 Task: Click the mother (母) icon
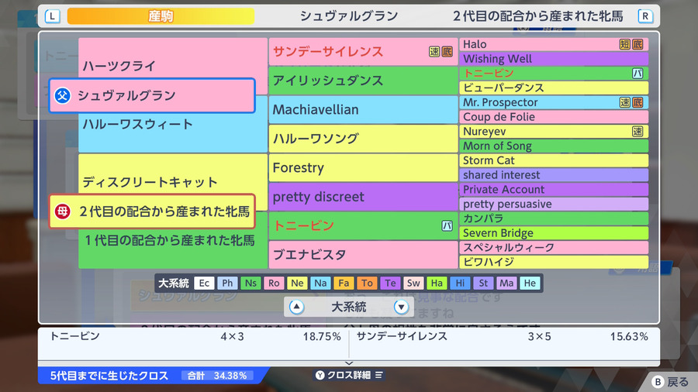tap(62, 211)
